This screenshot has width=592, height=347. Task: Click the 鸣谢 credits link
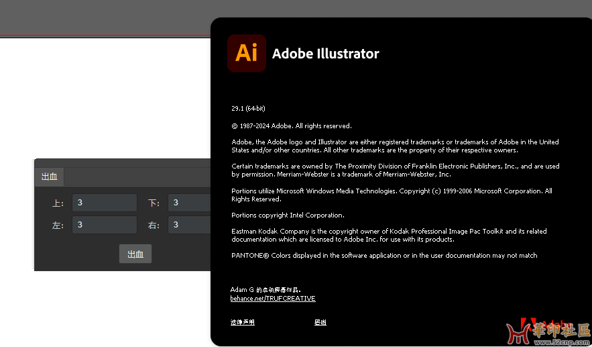pyautogui.click(x=320, y=322)
